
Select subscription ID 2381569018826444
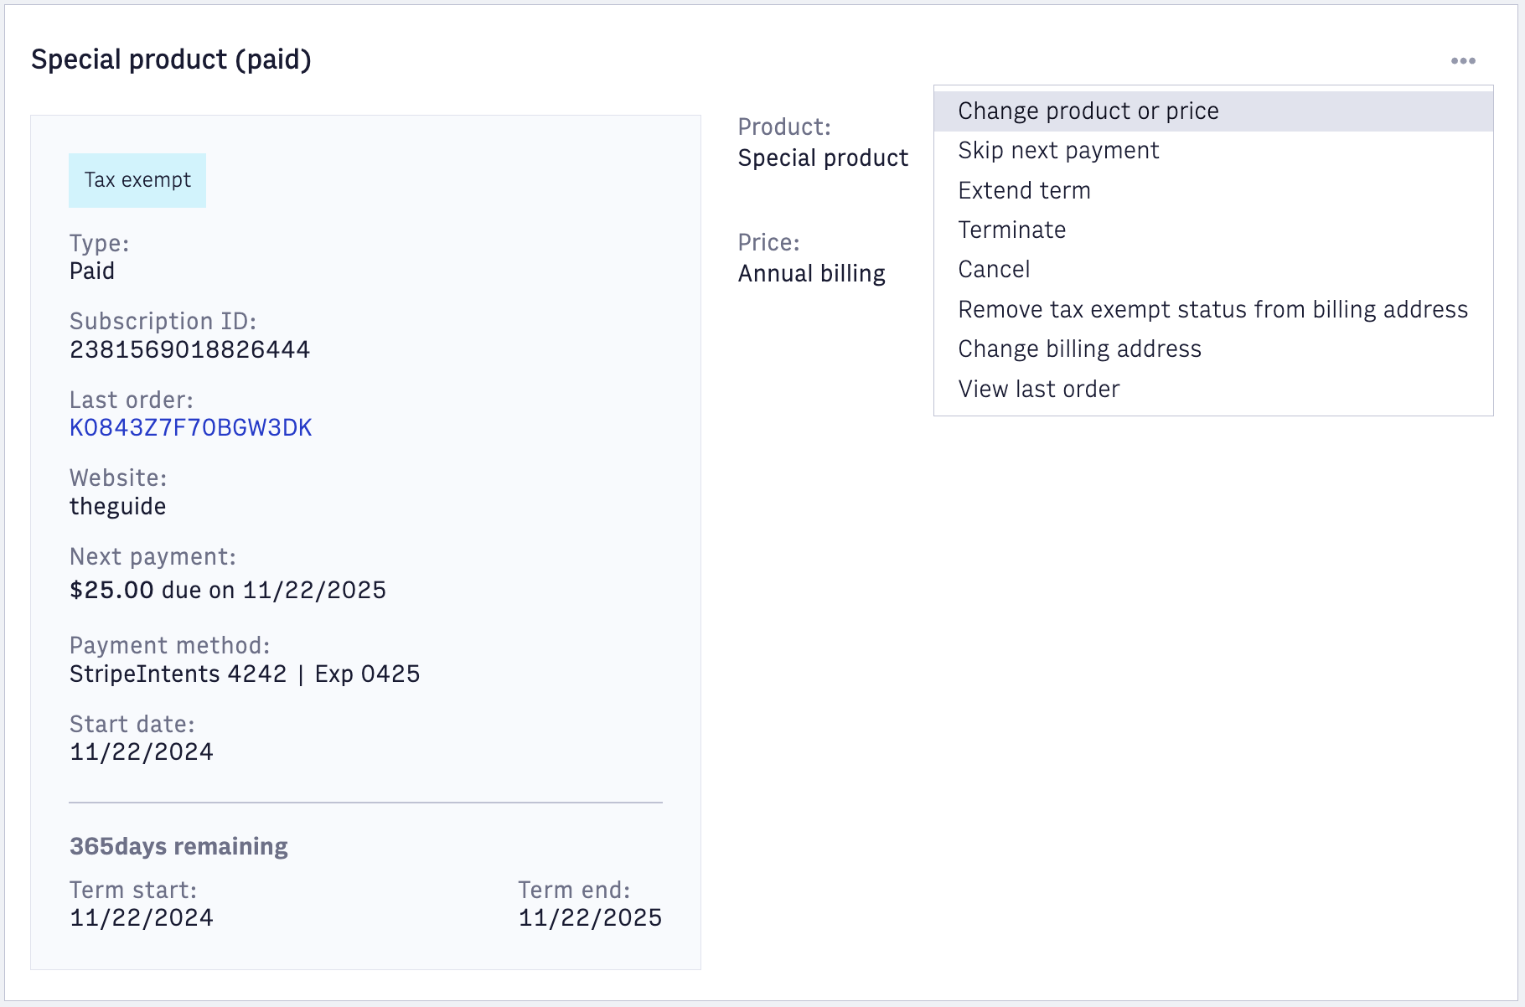(189, 350)
